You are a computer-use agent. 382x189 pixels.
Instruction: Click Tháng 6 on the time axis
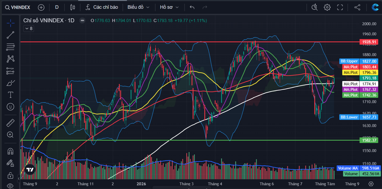(x=267, y=184)
